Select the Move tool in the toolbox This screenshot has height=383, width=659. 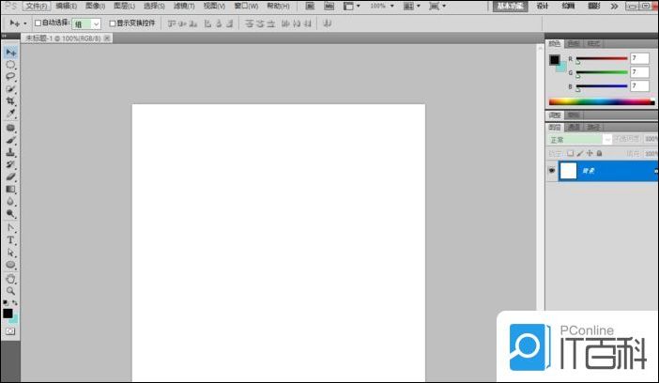tap(11, 53)
